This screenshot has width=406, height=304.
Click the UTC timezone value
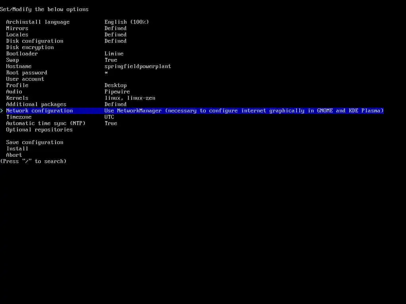(109, 117)
